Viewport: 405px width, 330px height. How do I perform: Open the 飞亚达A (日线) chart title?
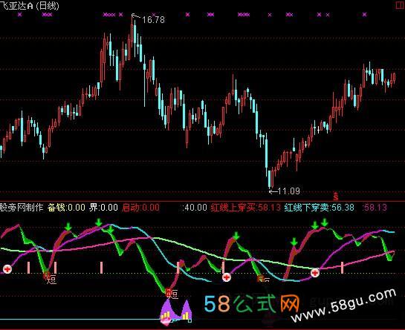click(x=30, y=6)
